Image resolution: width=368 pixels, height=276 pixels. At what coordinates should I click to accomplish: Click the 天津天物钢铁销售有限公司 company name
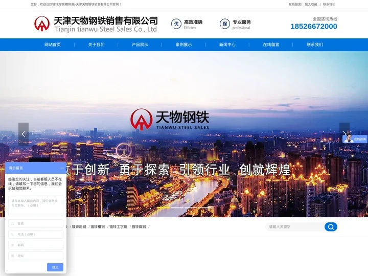click(x=106, y=20)
